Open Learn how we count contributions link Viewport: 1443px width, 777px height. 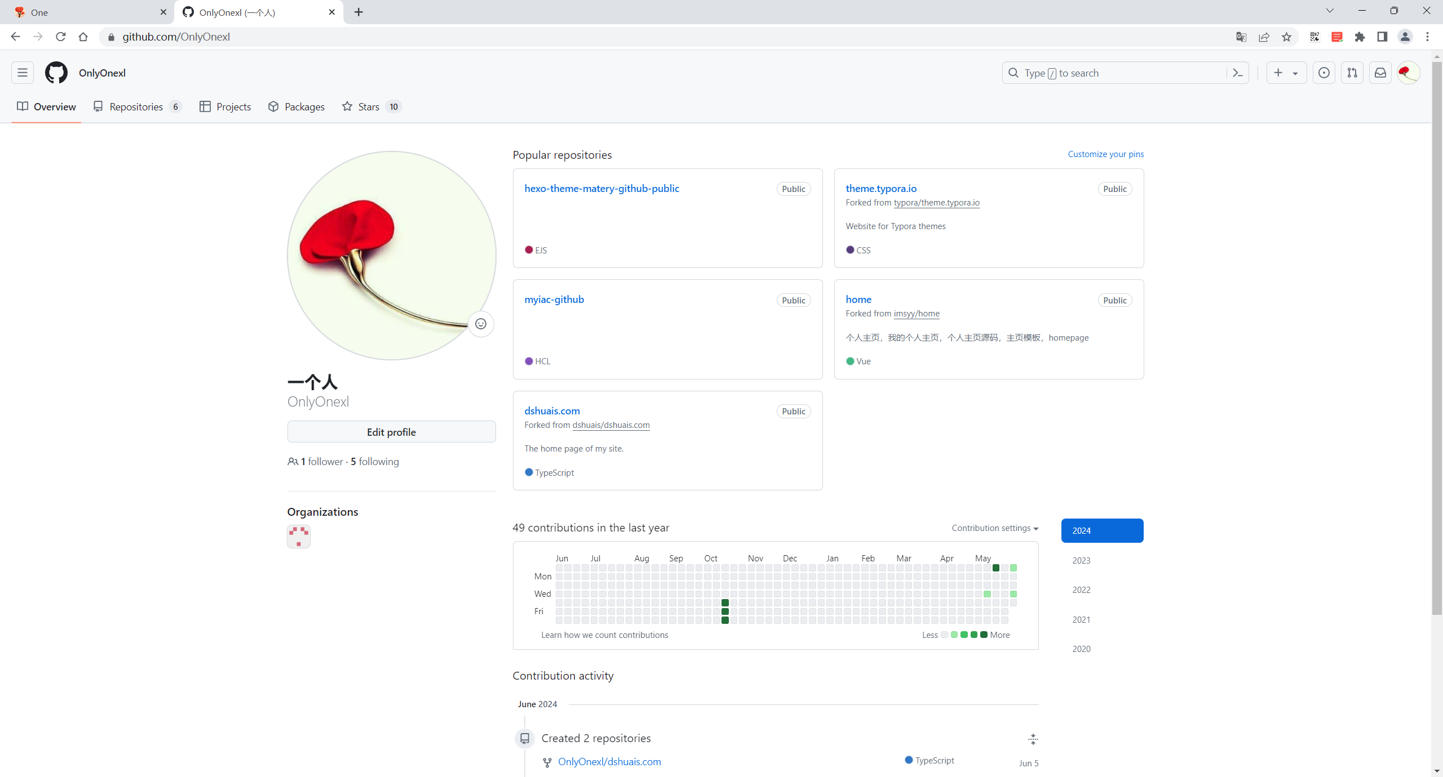pos(604,635)
